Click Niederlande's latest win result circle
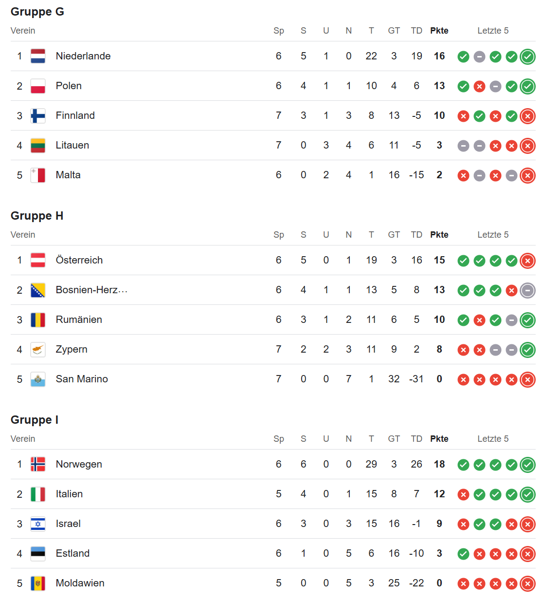This screenshot has width=543, height=602. click(x=527, y=56)
